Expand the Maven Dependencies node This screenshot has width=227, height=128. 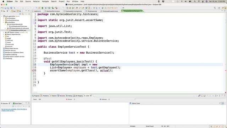coord(4,34)
